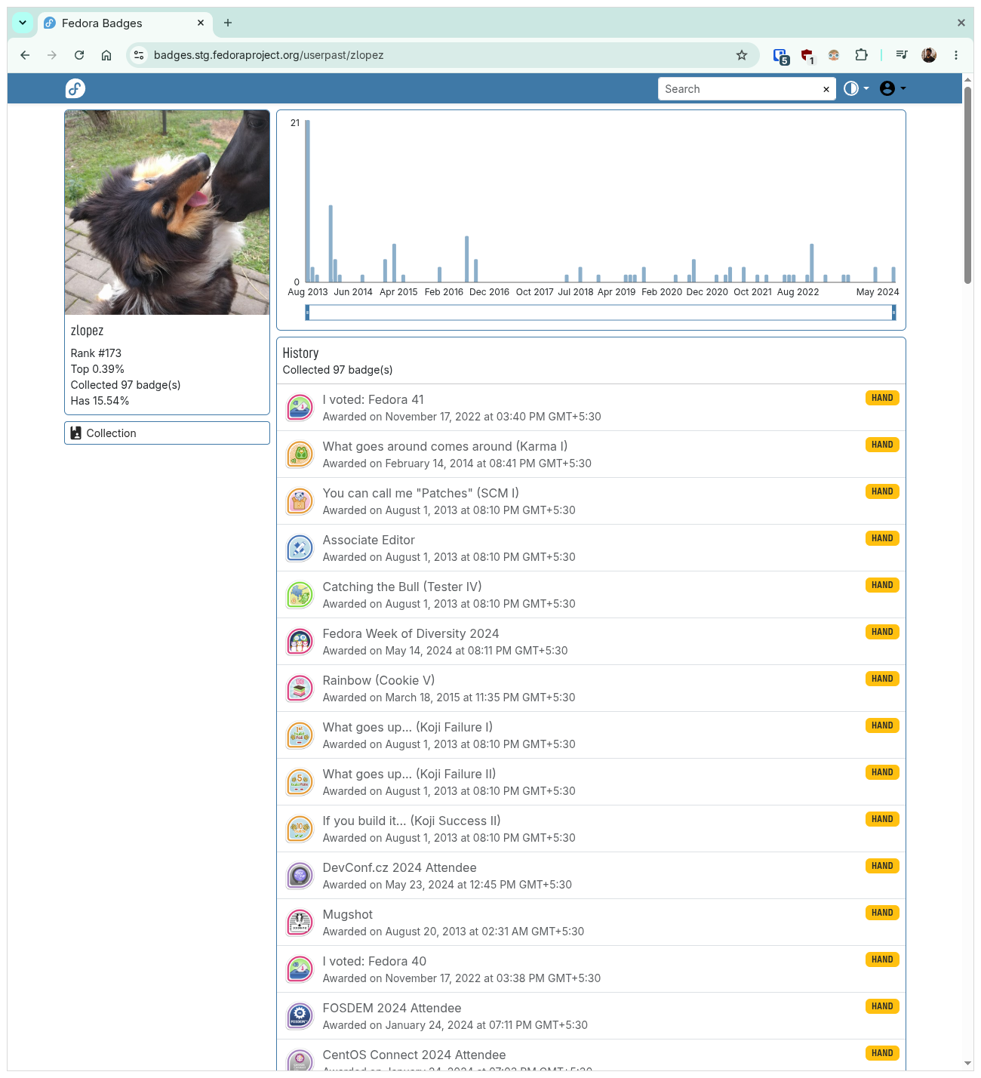Open the browser extensions puzzle icon
The image size is (981, 1078).
coord(861,55)
